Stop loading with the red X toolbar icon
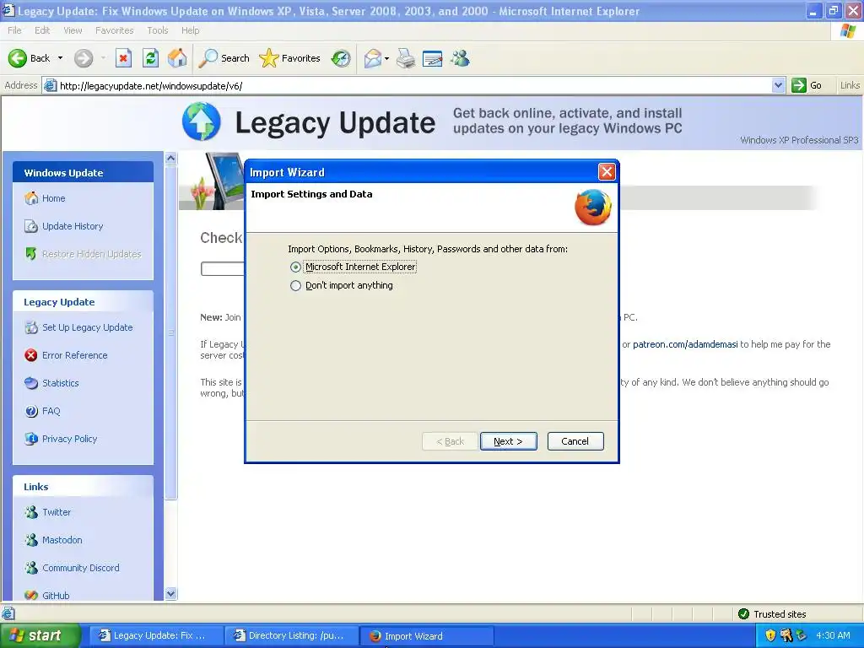The image size is (864, 648). click(123, 58)
